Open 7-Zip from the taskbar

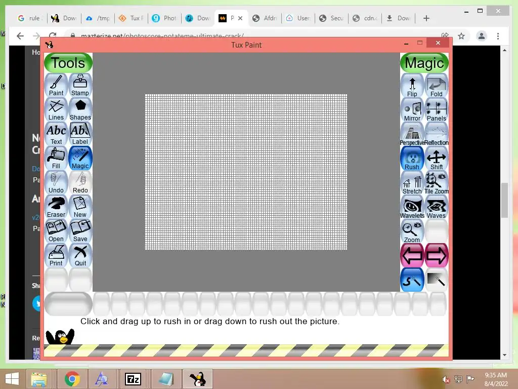point(134,379)
